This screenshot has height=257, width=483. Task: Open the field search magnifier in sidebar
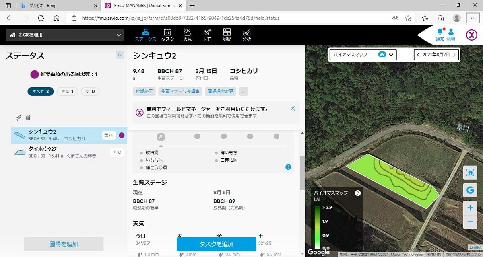(x=120, y=55)
